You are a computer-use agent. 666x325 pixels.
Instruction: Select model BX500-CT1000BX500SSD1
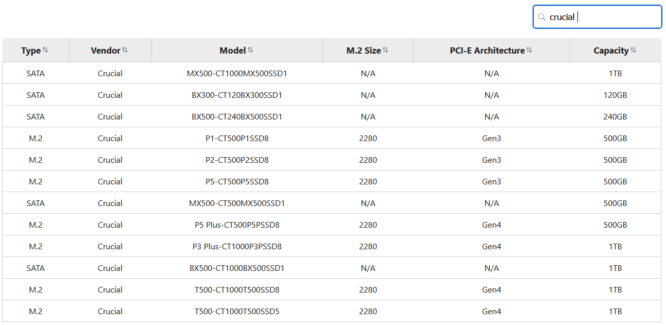237,268
